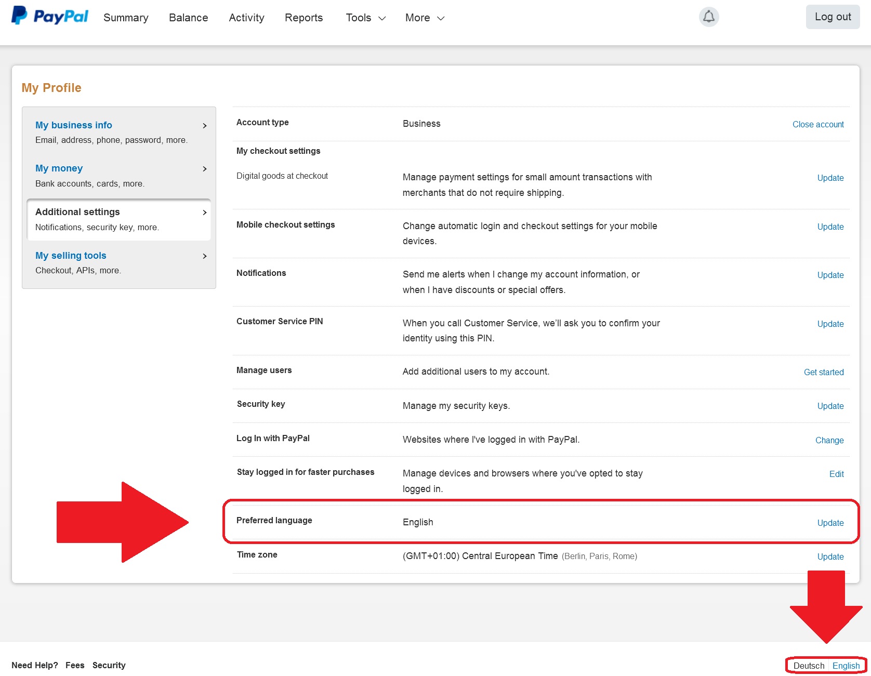Go to the Balance tab

coord(189,18)
